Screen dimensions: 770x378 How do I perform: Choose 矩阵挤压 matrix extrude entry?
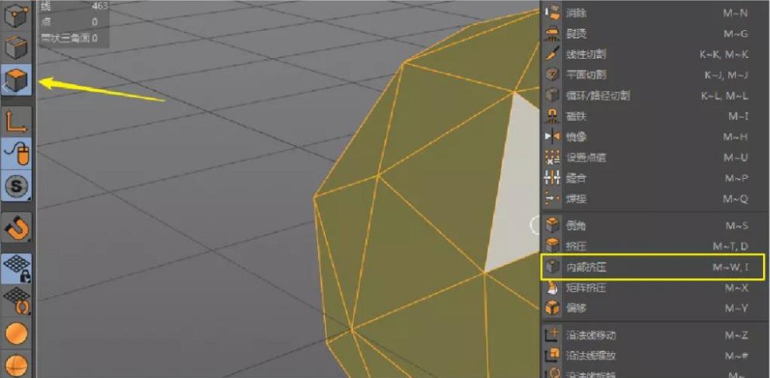coord(653,288)
